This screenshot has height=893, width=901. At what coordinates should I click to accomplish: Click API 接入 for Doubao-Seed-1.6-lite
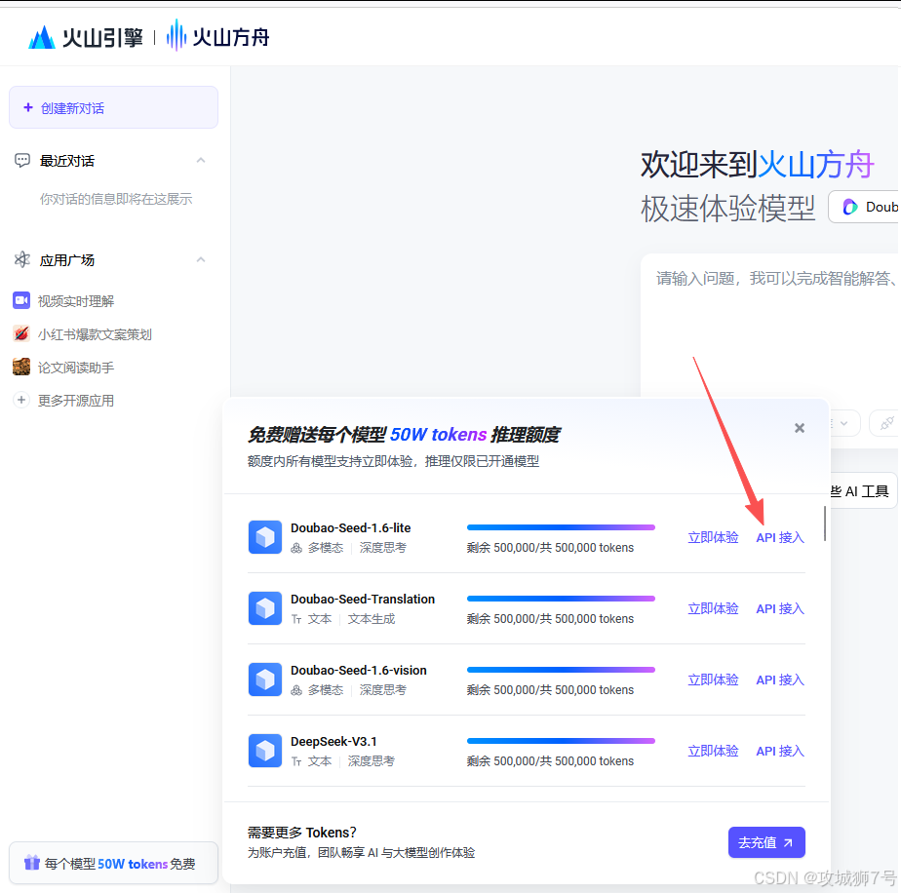780,537
